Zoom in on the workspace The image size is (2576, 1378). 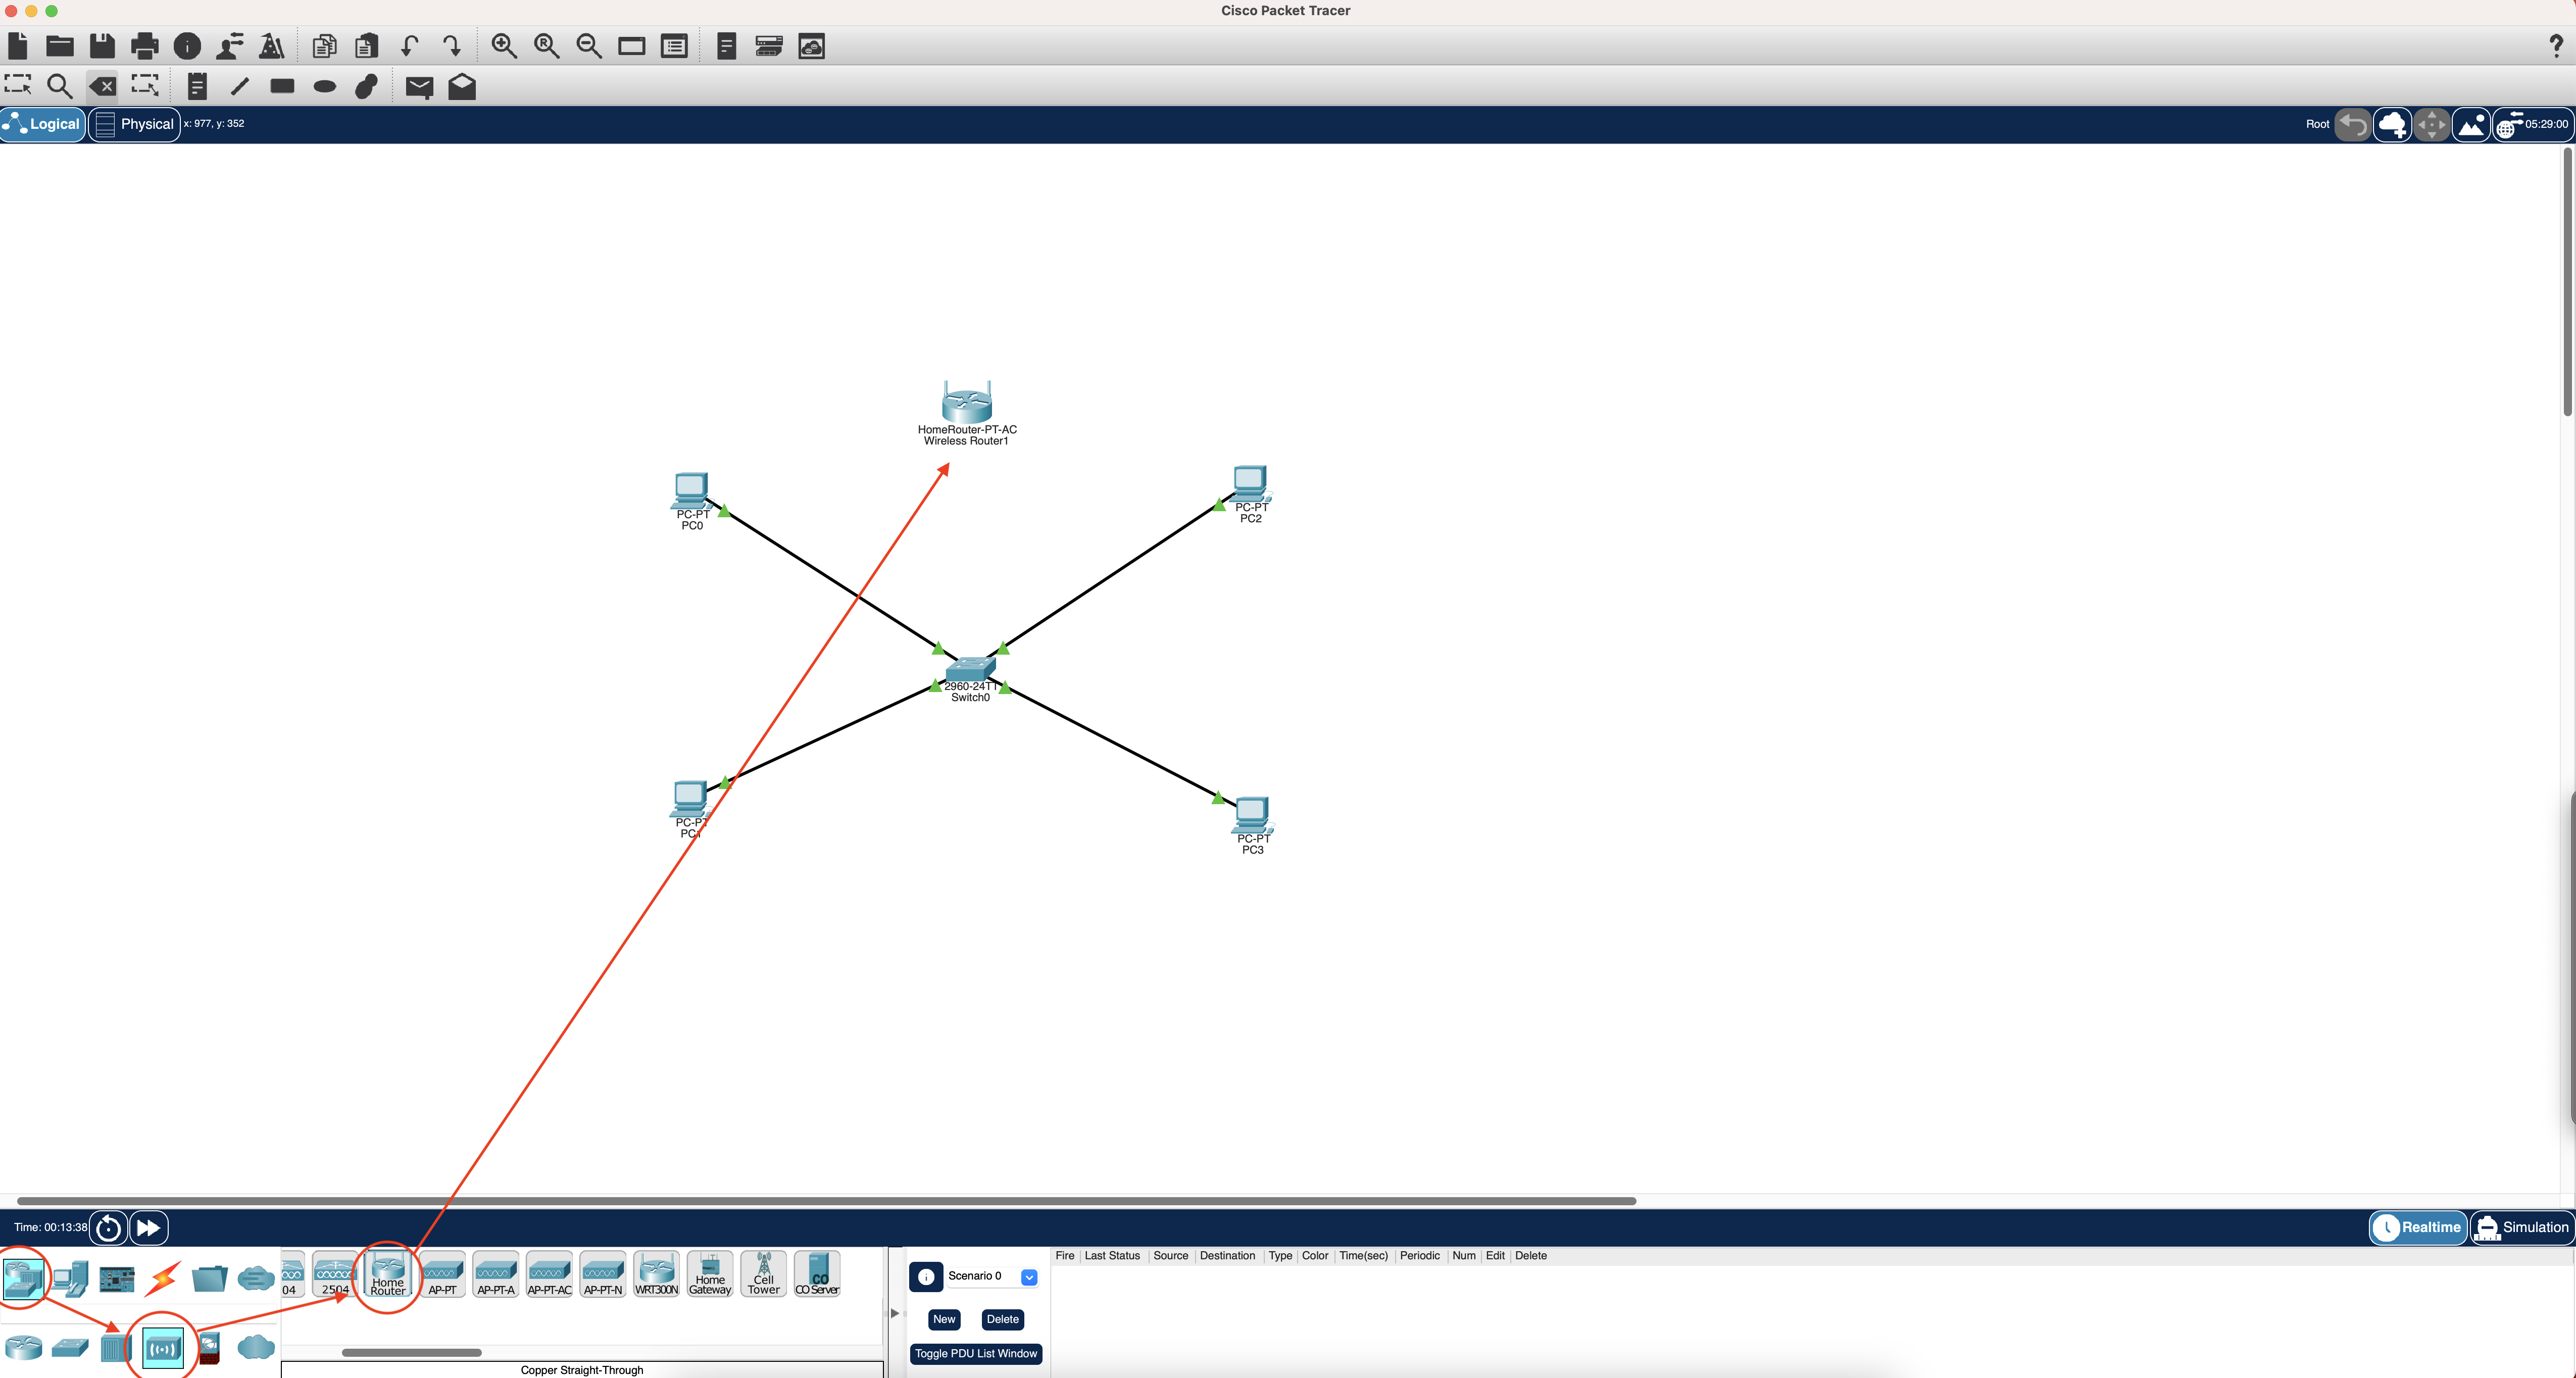(x=504, y=46)
